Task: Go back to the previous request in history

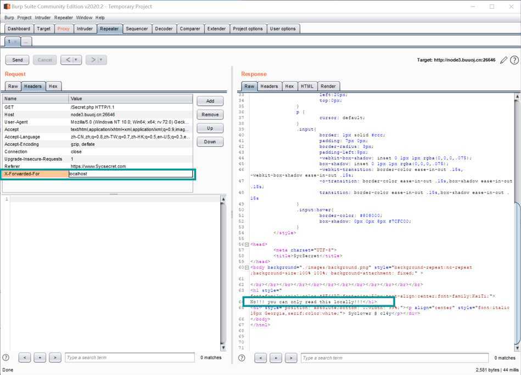Action: click(x=68, y=60)
